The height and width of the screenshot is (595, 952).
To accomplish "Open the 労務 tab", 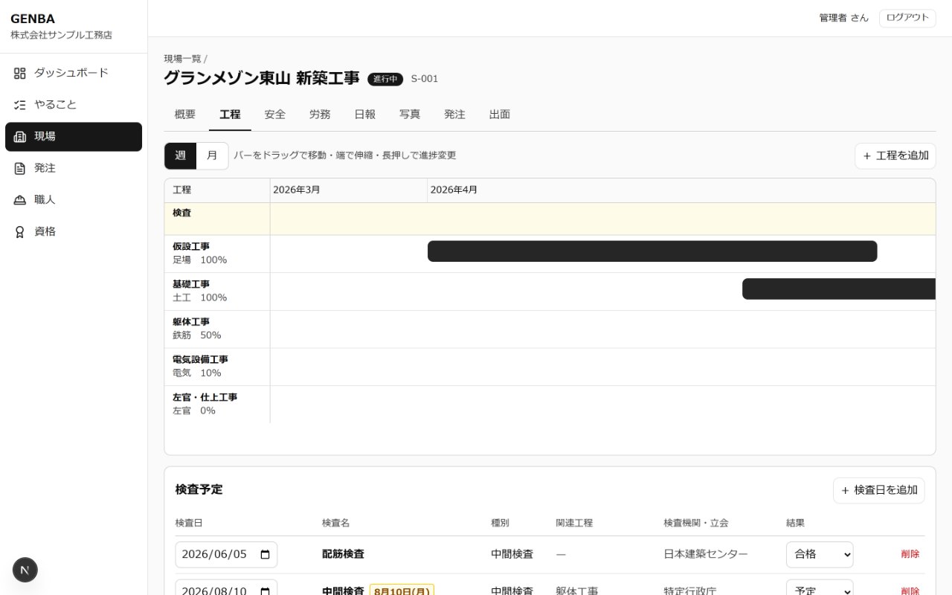I will point(320,115).
